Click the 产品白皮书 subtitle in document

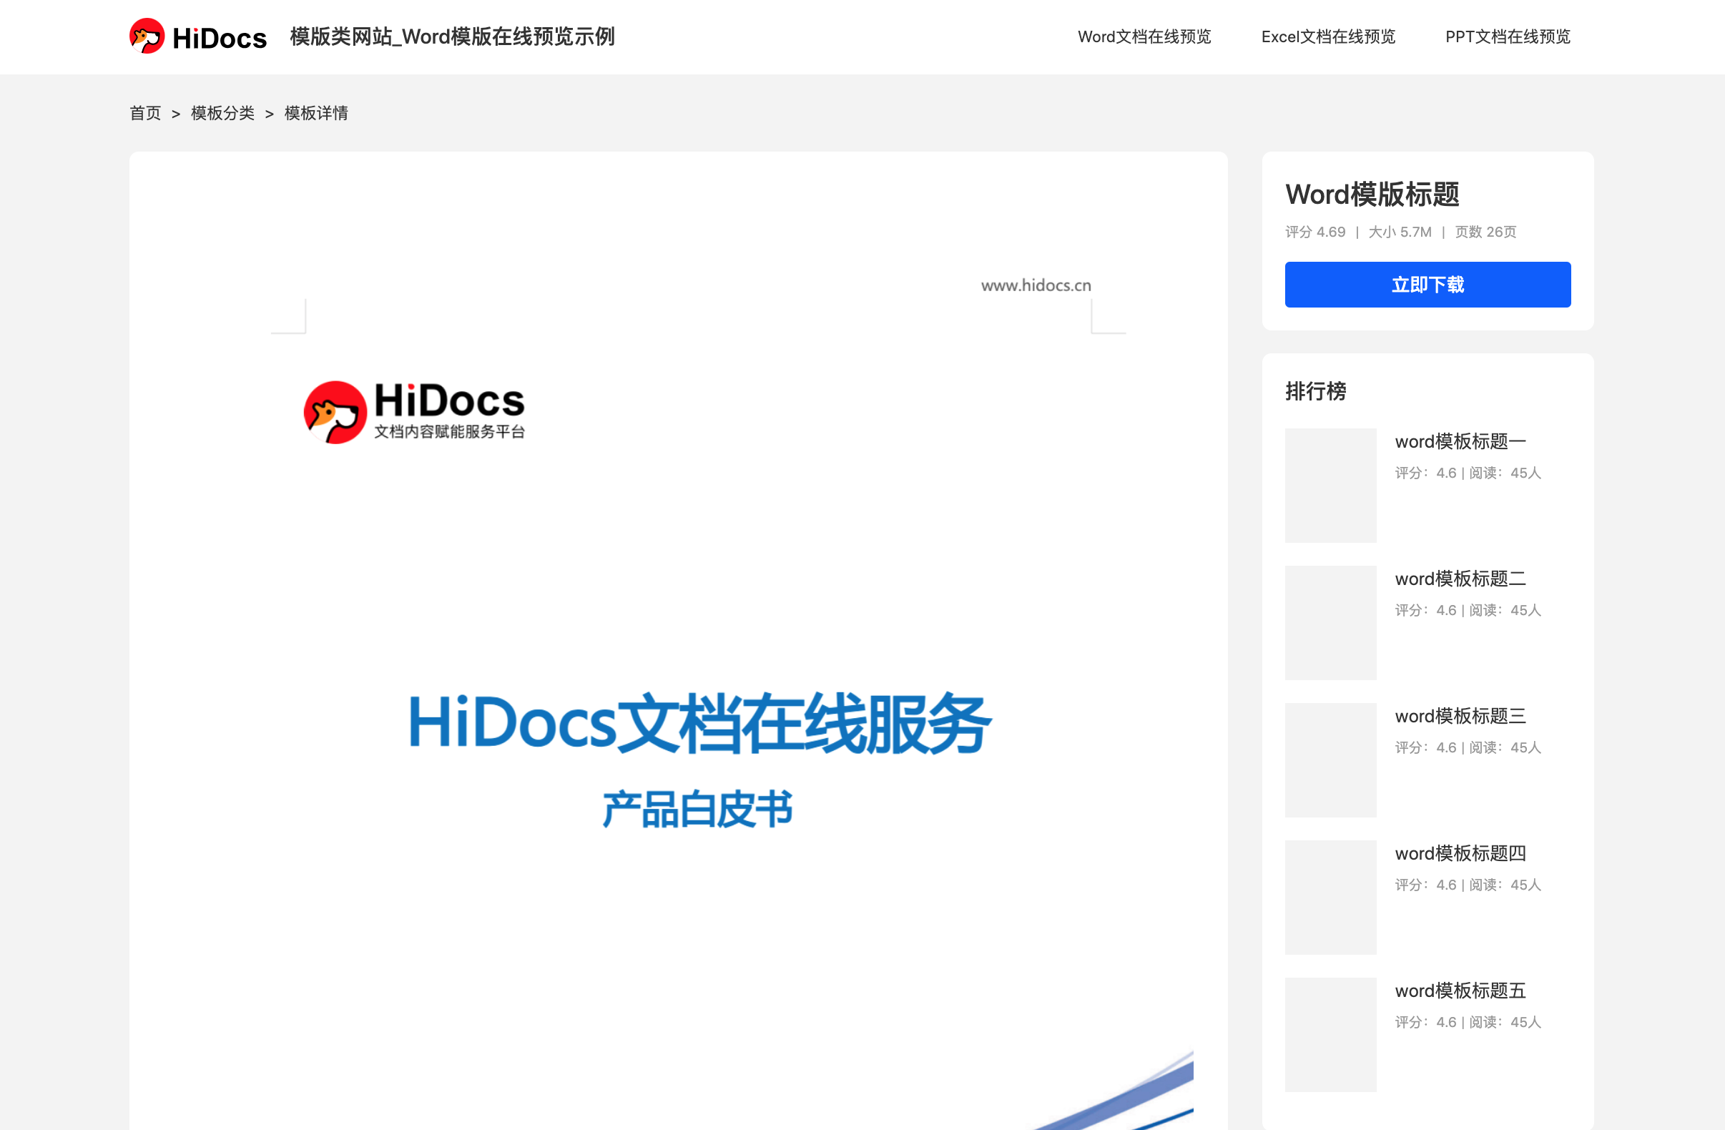coord(697,810)
